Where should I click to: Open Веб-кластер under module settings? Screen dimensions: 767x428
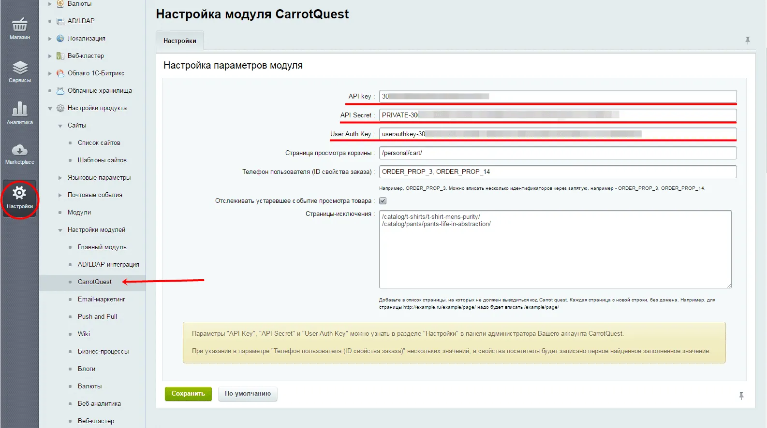(x=96, y=421)
